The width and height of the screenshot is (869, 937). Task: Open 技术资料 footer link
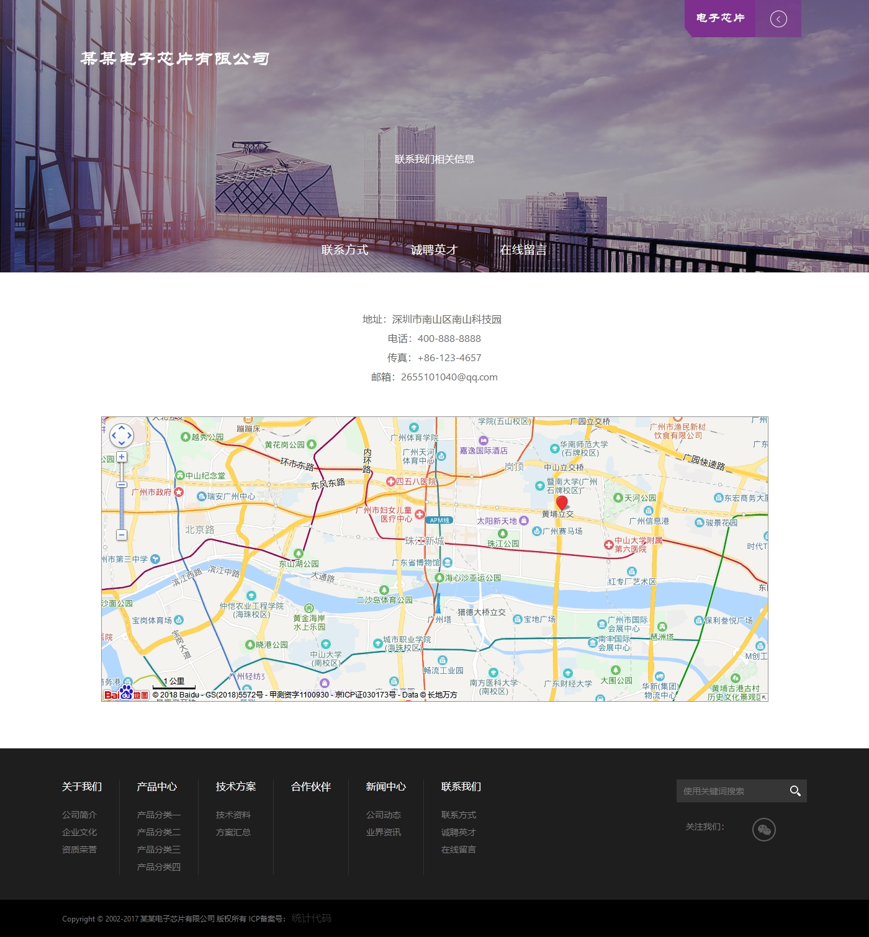coord(233,815)
